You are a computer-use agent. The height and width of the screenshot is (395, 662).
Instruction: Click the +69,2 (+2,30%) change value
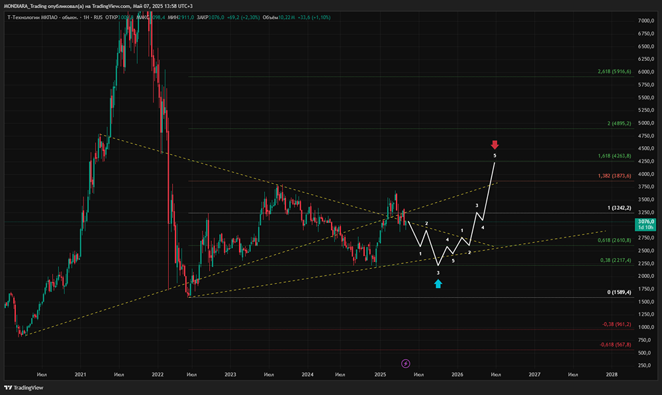(243, 17)
